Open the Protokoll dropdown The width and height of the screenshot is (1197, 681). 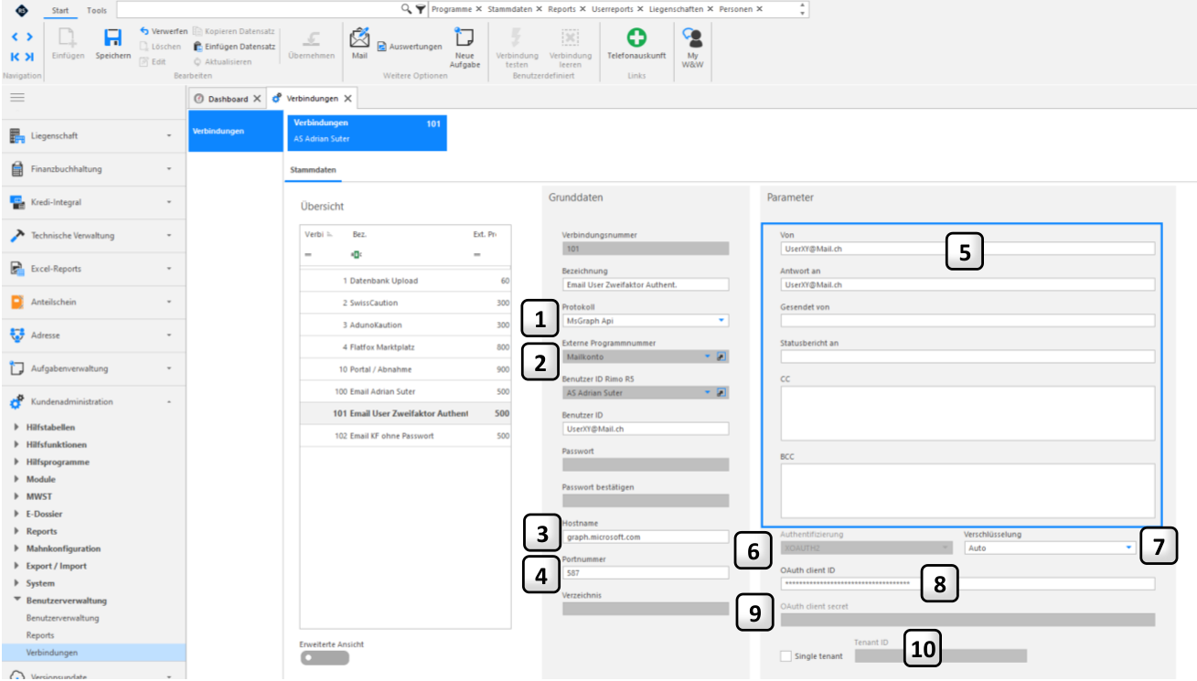click(x=721, y=321)
